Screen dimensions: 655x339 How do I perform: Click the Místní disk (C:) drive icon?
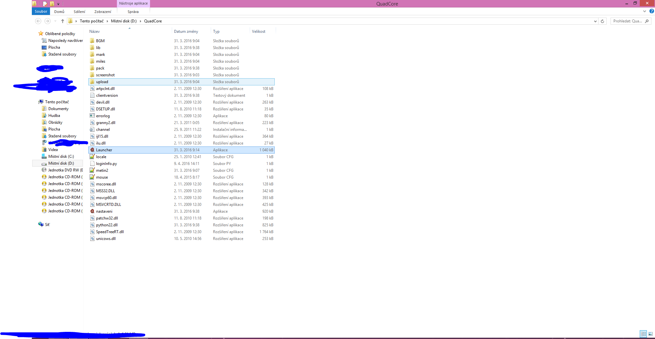coord(44,156)
